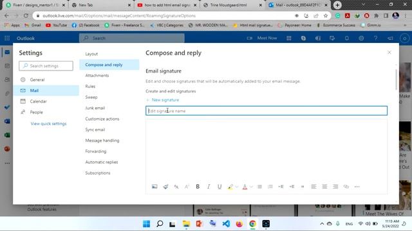Create a New signature
The height and width of the screenshot is (231, 412).
(x=162, y=100)
